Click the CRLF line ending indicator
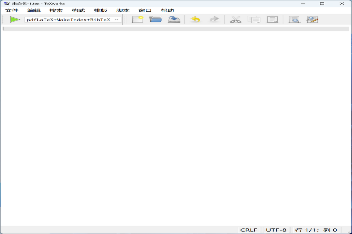The image size is (352, 234). click(x=249, y=230)
